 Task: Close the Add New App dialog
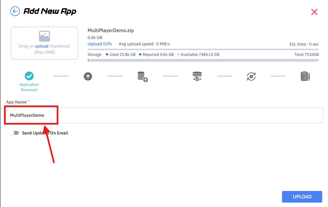coord(314,12)
